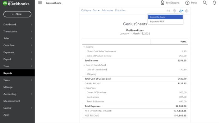This screenshot has height=123, width=219.
Task: Collapse the Cost of Goods Sold section triangle
Action: click(x=84, y=65)
